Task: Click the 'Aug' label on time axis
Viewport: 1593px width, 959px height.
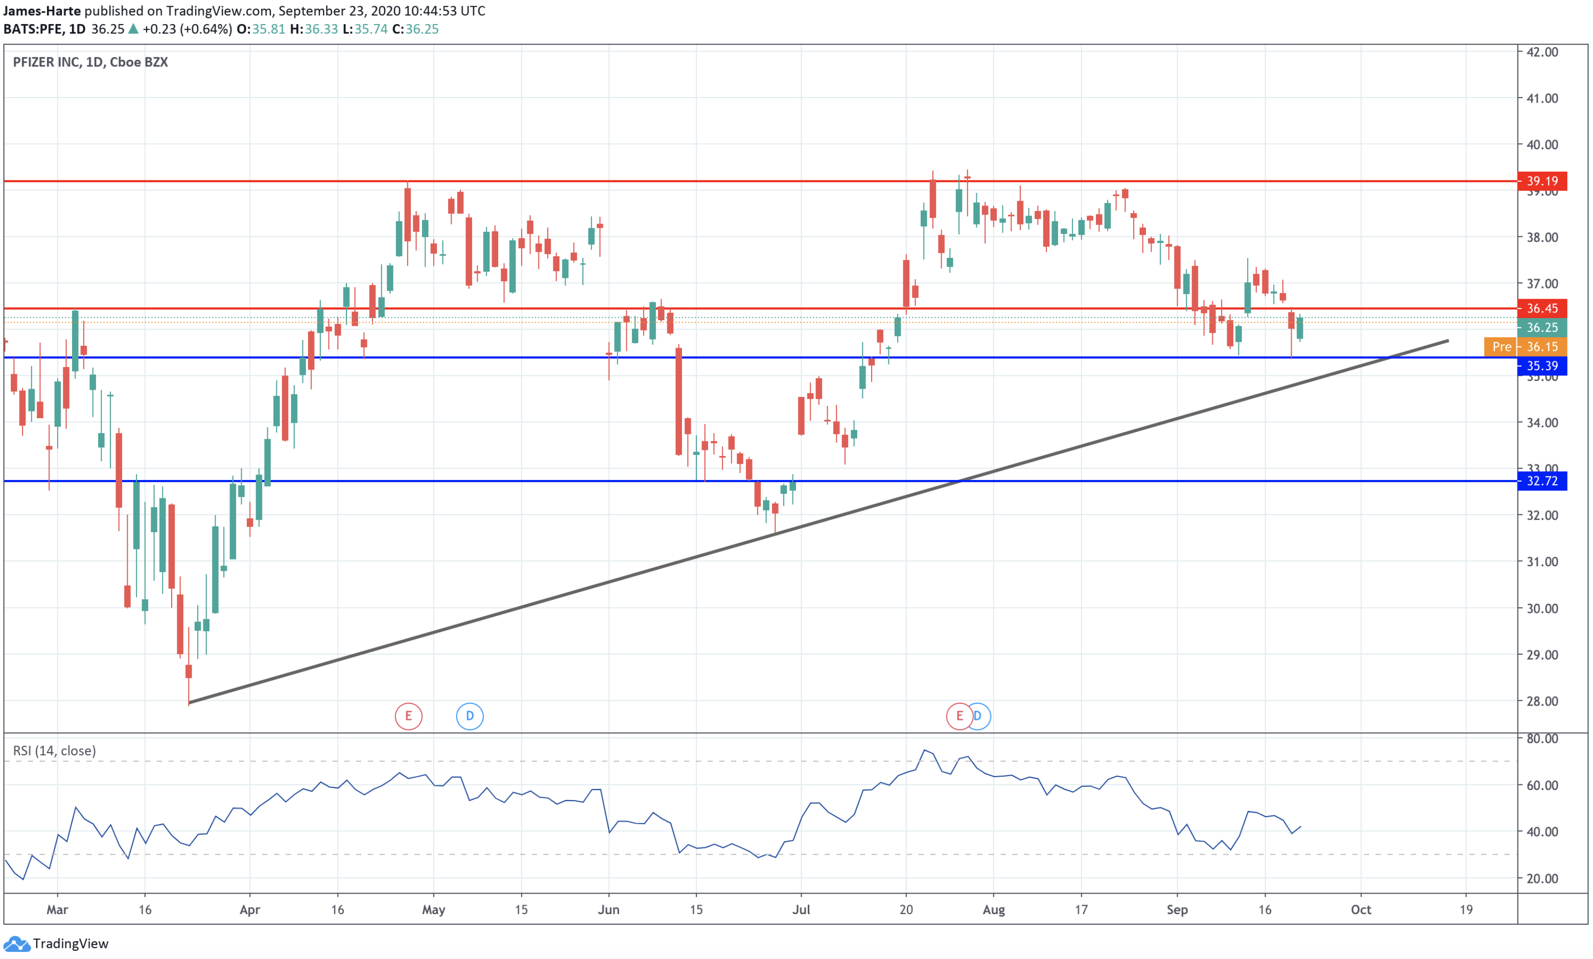Action: [x=993, y=910]
